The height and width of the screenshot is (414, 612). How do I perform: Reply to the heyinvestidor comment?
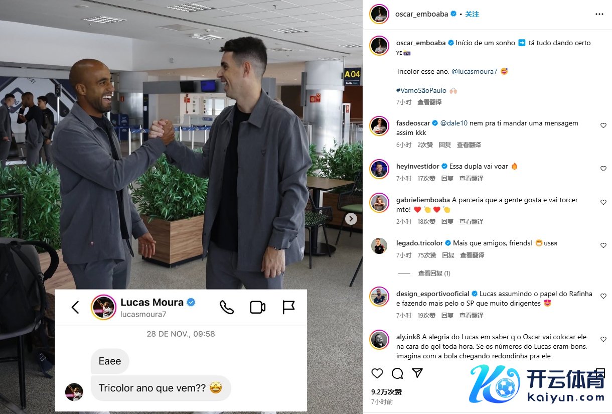point(447,178)
